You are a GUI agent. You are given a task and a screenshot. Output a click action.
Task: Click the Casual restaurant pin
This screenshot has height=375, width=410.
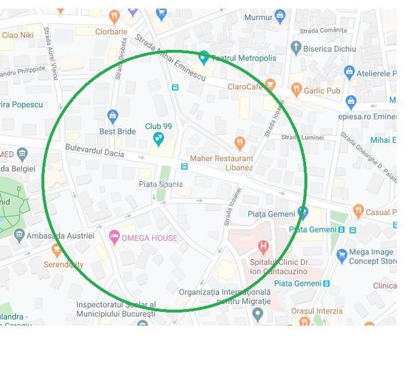click(x=358, y=211)
